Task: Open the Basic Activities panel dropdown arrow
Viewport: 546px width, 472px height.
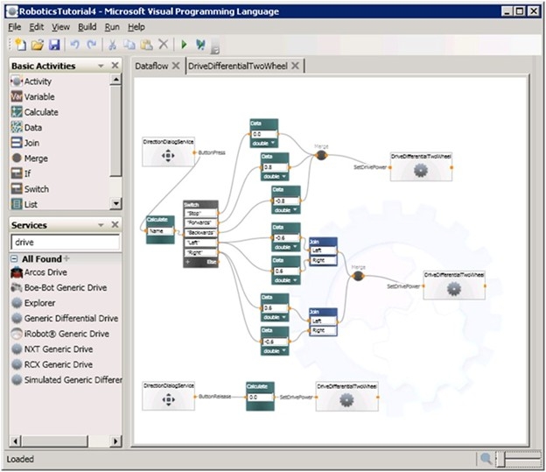Action: click(x=101, y=66)
